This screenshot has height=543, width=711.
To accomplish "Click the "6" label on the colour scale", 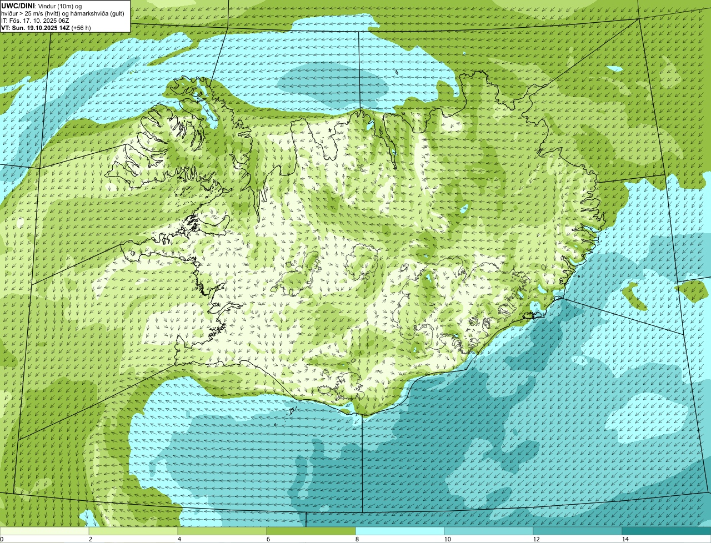I will point(268,539).
